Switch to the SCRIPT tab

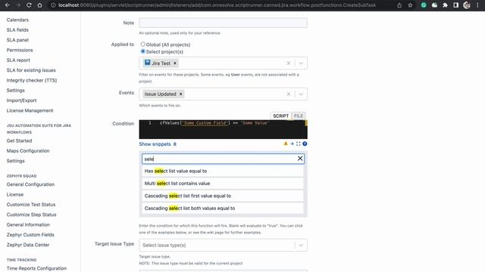281,116
